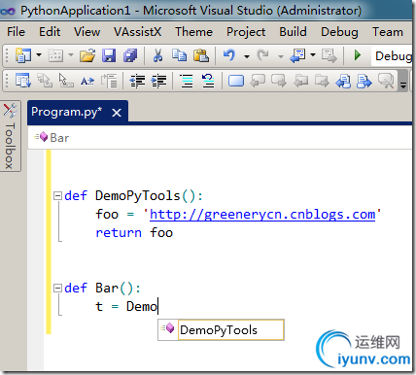Viewport: 416px width, 375px height.
Task: Comment out the selected lines icon
Action: coord(187,81)
